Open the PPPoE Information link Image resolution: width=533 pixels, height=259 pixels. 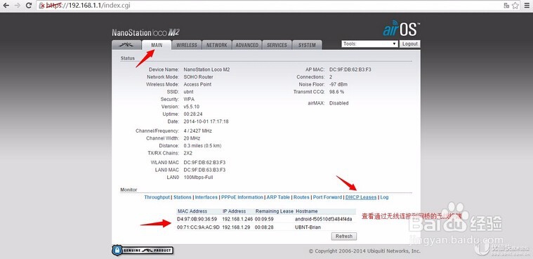242,197
